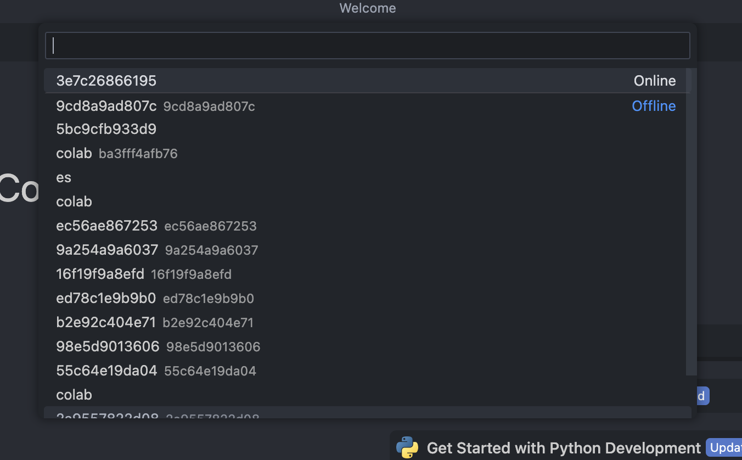
Task: Click the blue Offline status label
Action: point(654,106)
